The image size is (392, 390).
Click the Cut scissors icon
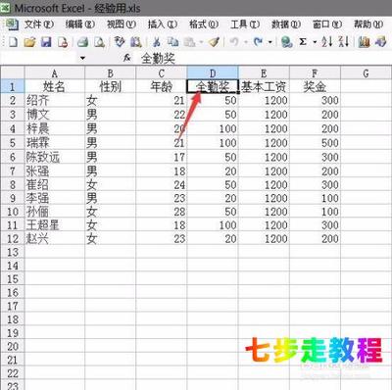157,42
